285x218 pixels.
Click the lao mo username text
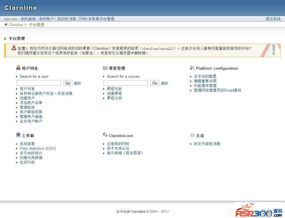pyautogui.click(x=11, y=19)
